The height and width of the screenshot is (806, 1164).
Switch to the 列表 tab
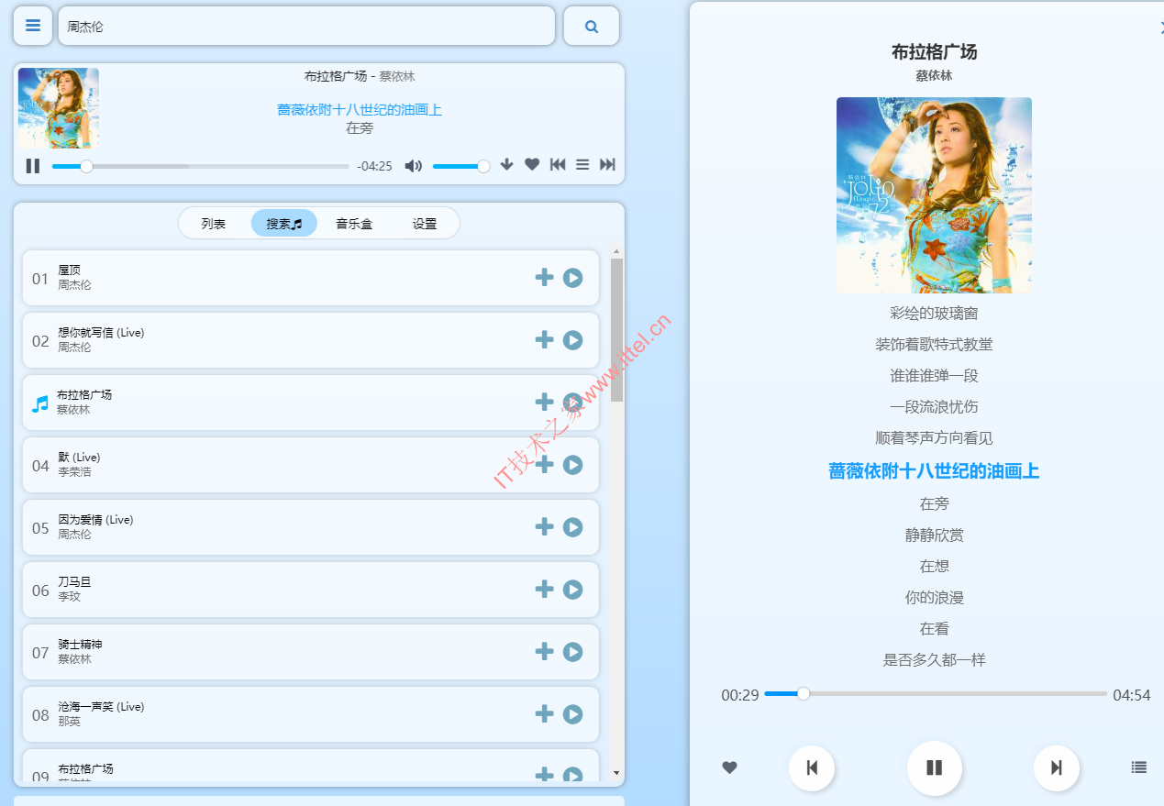[214, 224]
